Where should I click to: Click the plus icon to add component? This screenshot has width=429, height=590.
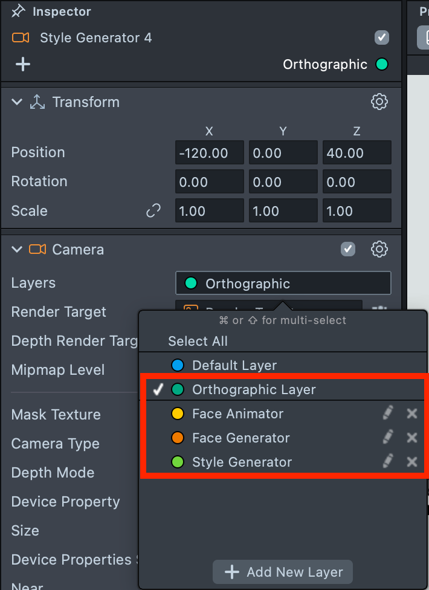[x=23, y=64]
